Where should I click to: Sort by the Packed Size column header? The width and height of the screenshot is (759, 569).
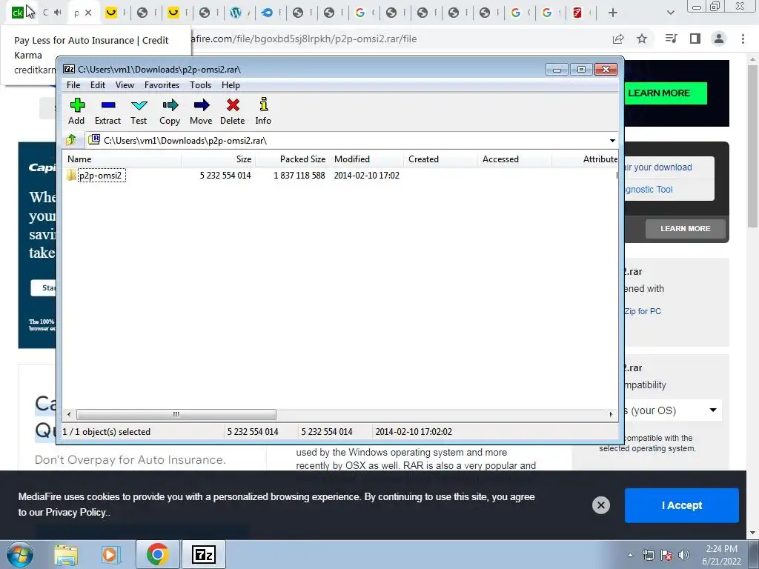(292, 159)
